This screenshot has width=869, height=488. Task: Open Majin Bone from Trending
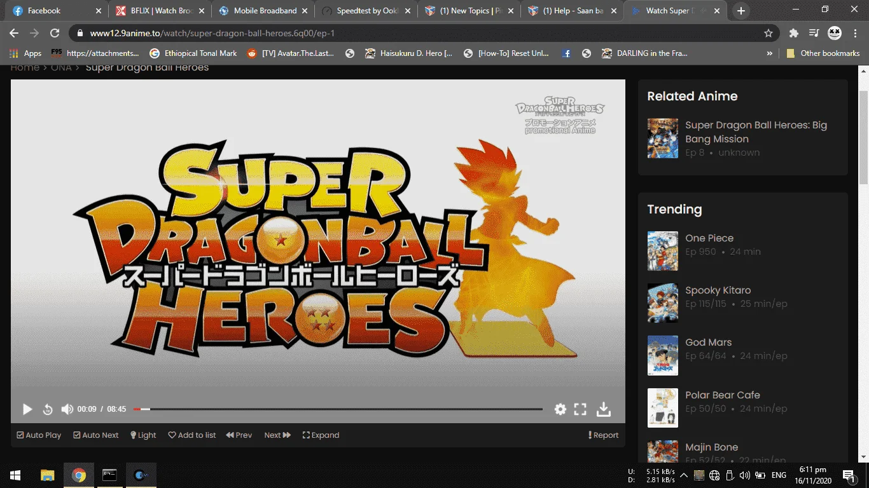click(712, 447)
